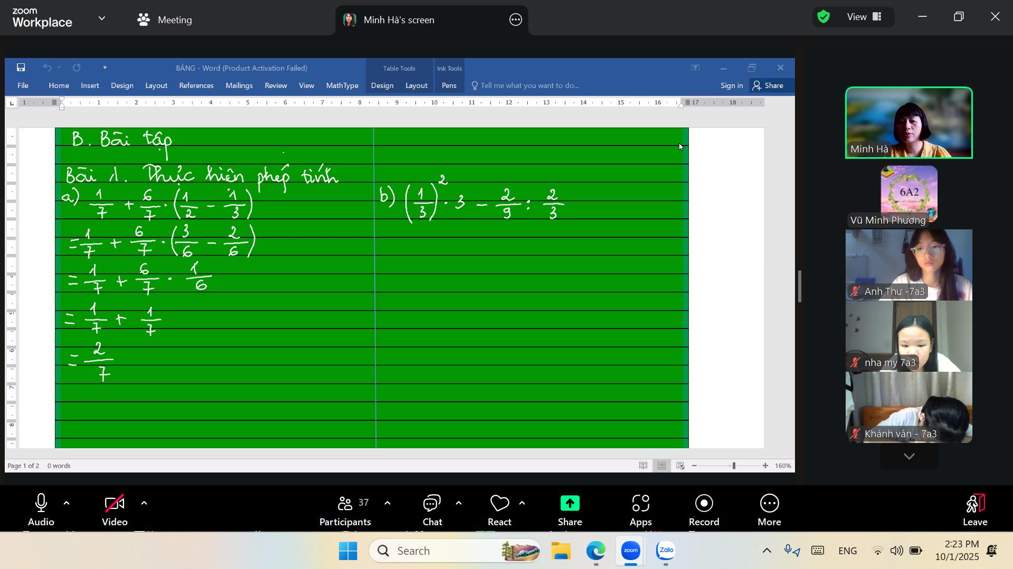Open the Participants list
The width and height of the screenshot is (1013, 569).
(345, 504)
